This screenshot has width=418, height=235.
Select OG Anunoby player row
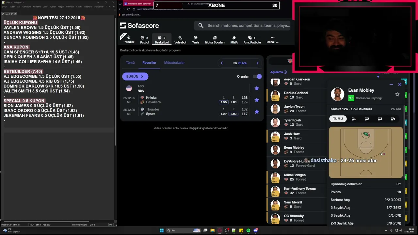click(297, 218)
